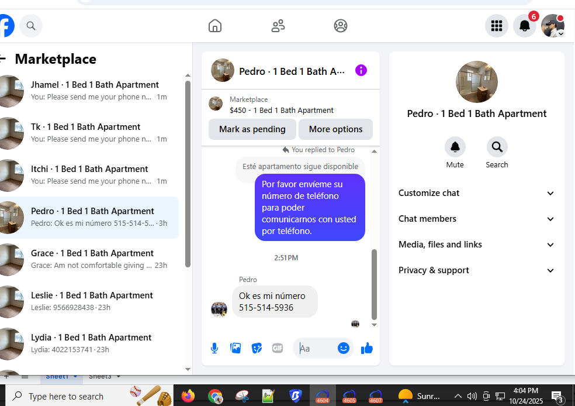Open Itchi conversation
Viewport: 575px width, 406px height.
click(x=89, y=175)
